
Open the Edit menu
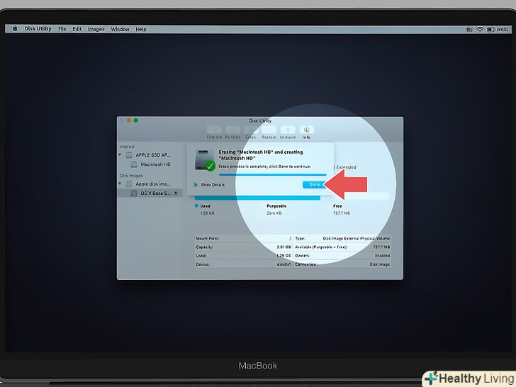click(77, 29)
